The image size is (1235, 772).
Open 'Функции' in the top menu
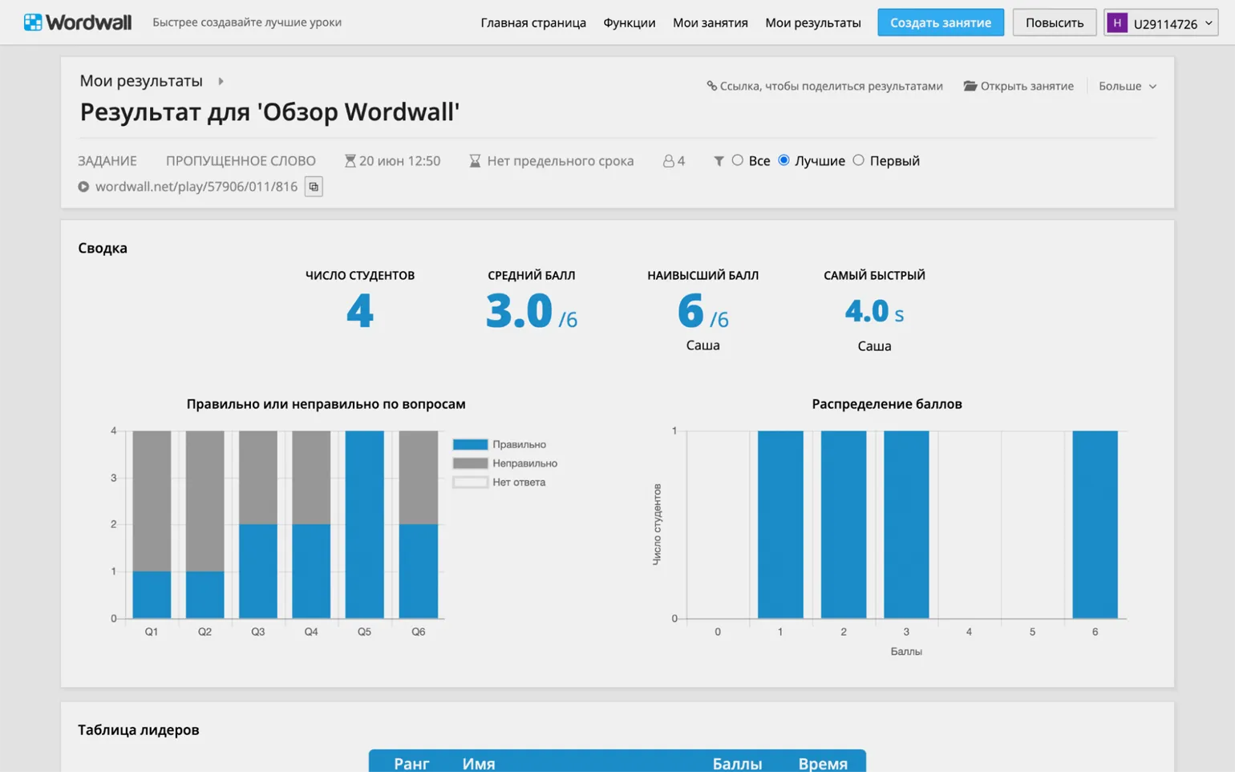tap(629, 22)
